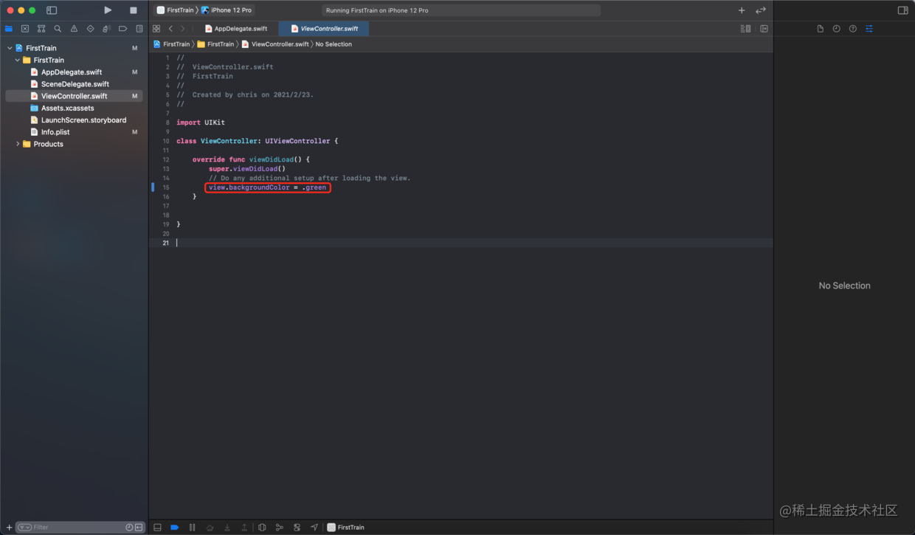This screenshot has height=535, width=915.
Task: Click line 15 gutter number
Action: click(x=166, y=187)
